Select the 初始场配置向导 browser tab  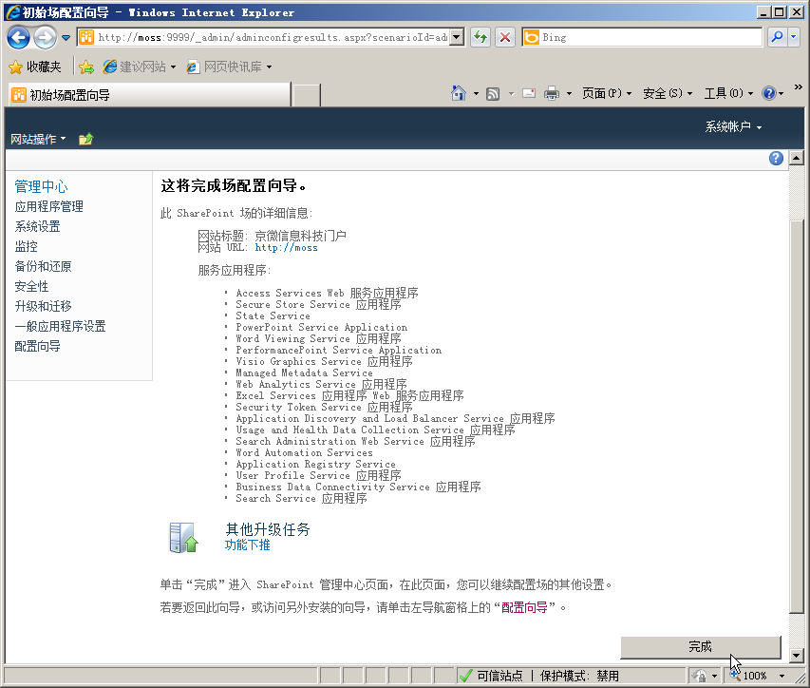(150, 95)
